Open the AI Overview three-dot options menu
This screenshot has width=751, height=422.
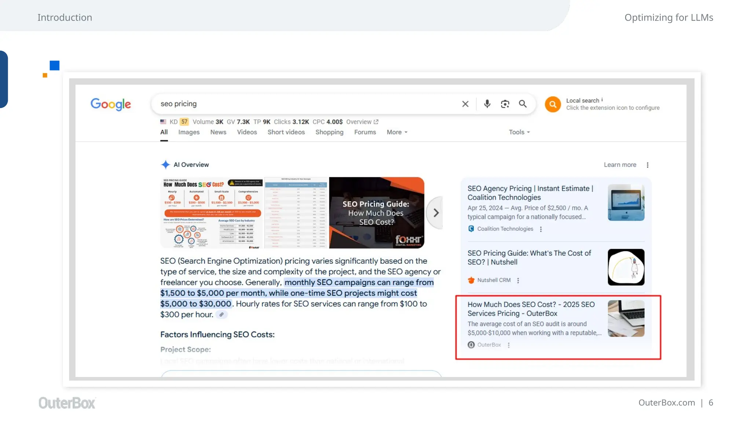pos(648,165)
